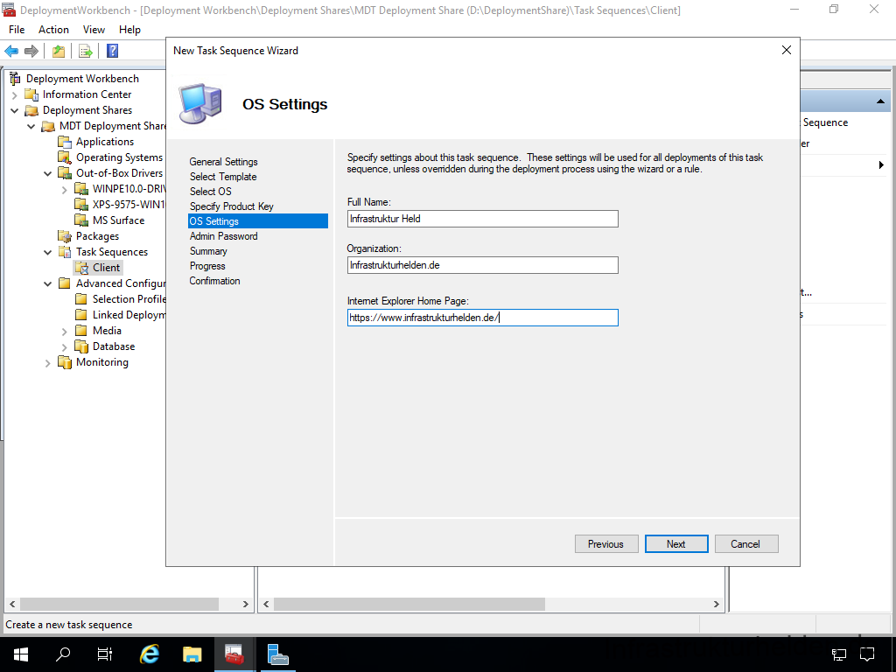Click the Client task sequence folder icon
Viewport: 896px width, 672px height.
[x=81, y=268]
